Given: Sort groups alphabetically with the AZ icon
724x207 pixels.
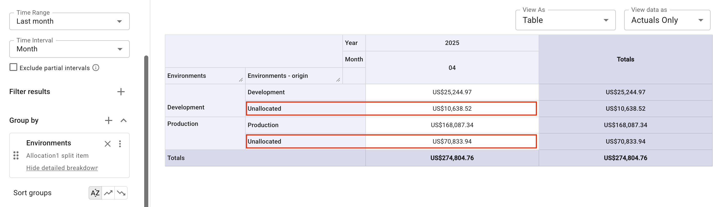Looking at the screenshot, I should coord(95,193).
